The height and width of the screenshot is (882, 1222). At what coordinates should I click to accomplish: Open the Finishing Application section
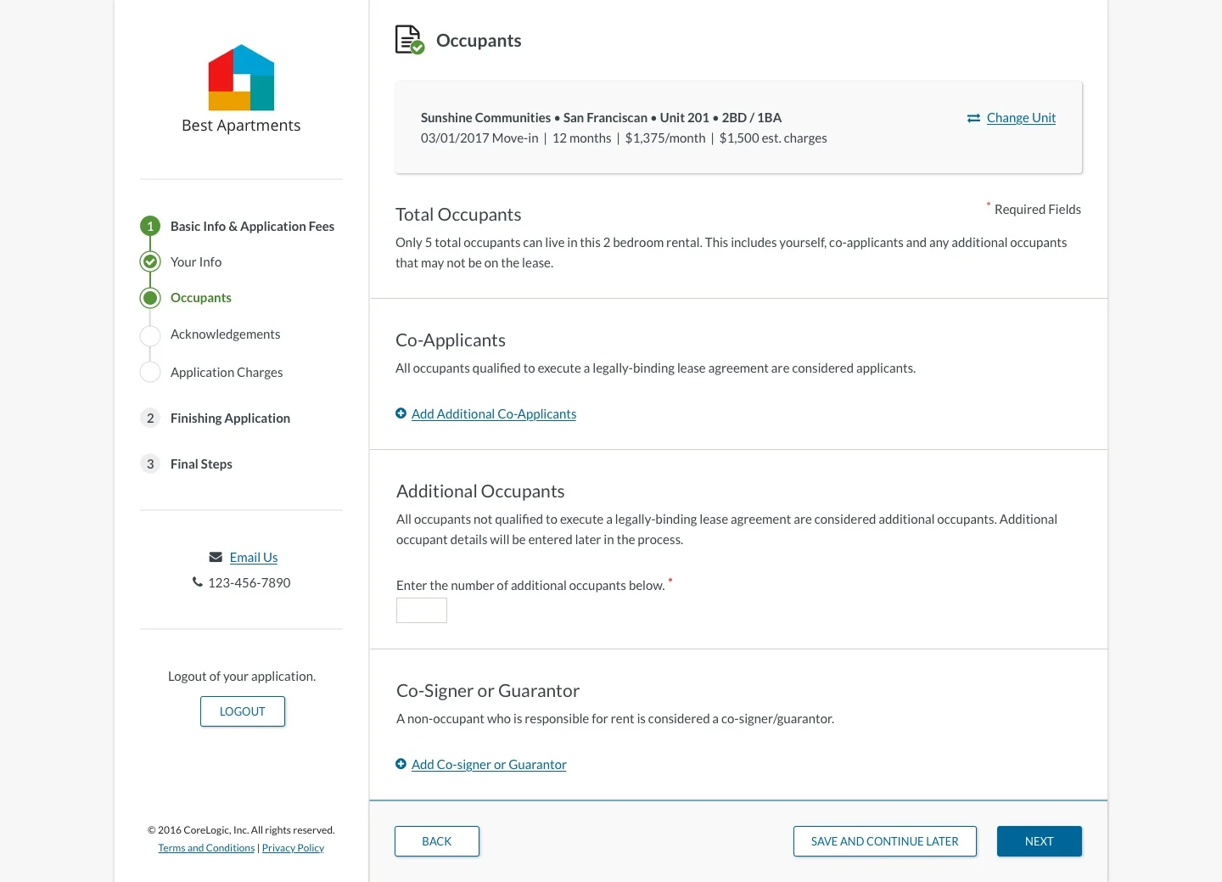coord(230,418)
